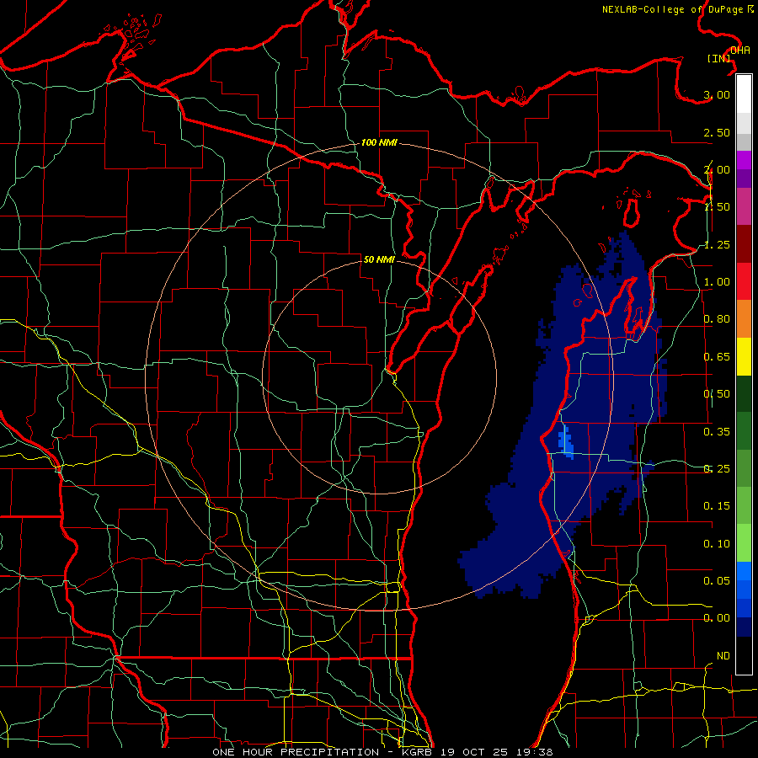This screenshot has height=758, width=758.
Task: Click the 100 NMI range ring label
Action: pyautogui.click(x=379, y=142)
